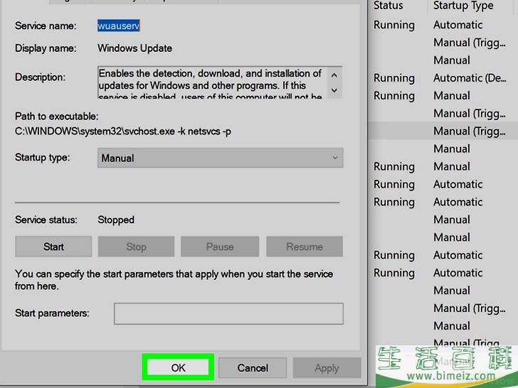Click the Pause service button
Image resolution: width=518 pixels, height=388 pixels.
click(220, 247)
